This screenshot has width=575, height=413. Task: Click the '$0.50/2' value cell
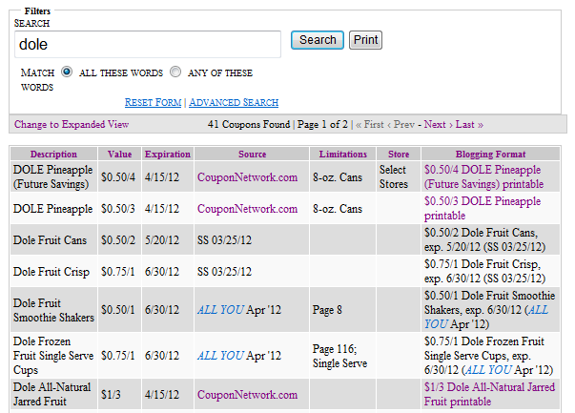pyautogui.click(x=118, y=240)
